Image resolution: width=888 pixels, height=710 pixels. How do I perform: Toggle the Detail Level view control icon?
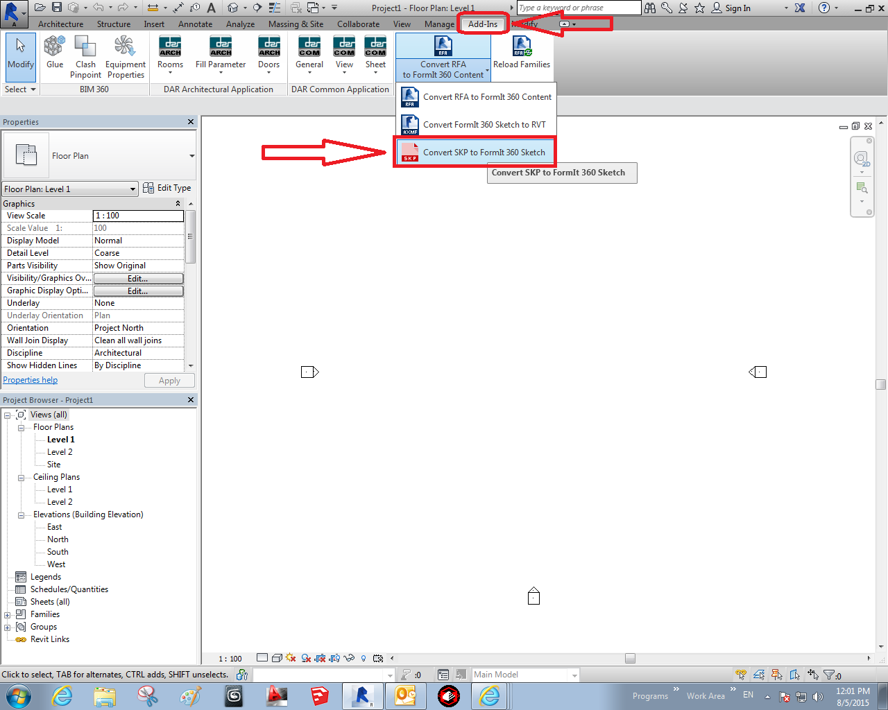click(262, 658)
